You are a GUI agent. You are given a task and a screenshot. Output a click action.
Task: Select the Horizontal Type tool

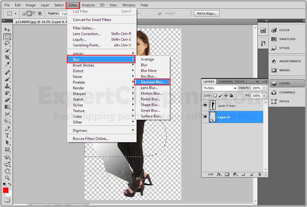(7, 135)
